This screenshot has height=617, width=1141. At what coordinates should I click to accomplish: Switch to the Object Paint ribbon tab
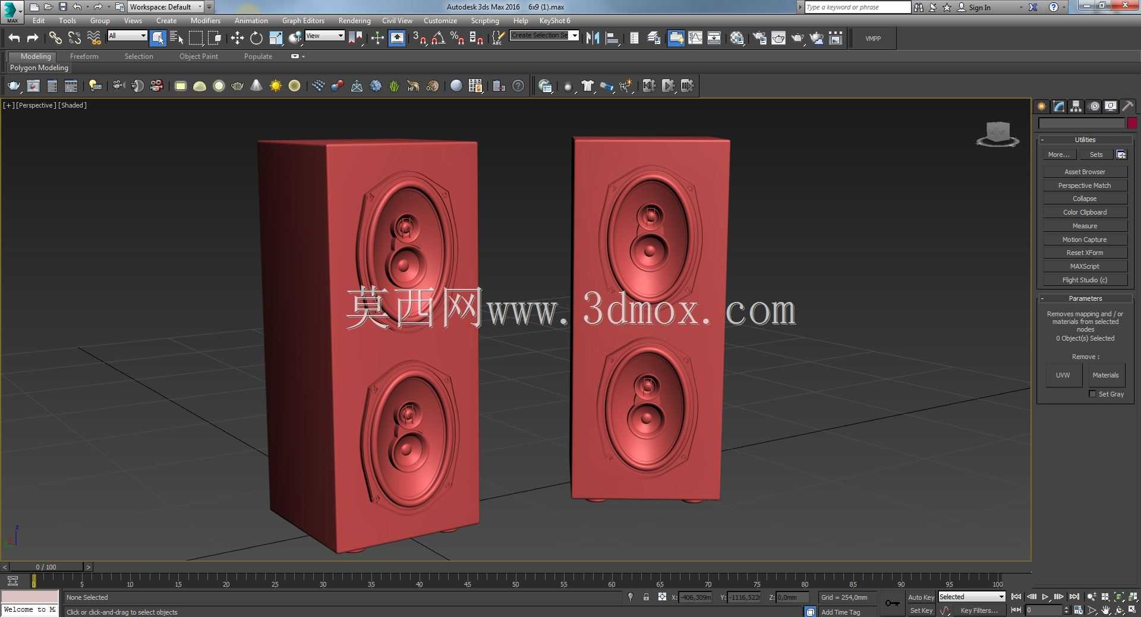[198, 56]
